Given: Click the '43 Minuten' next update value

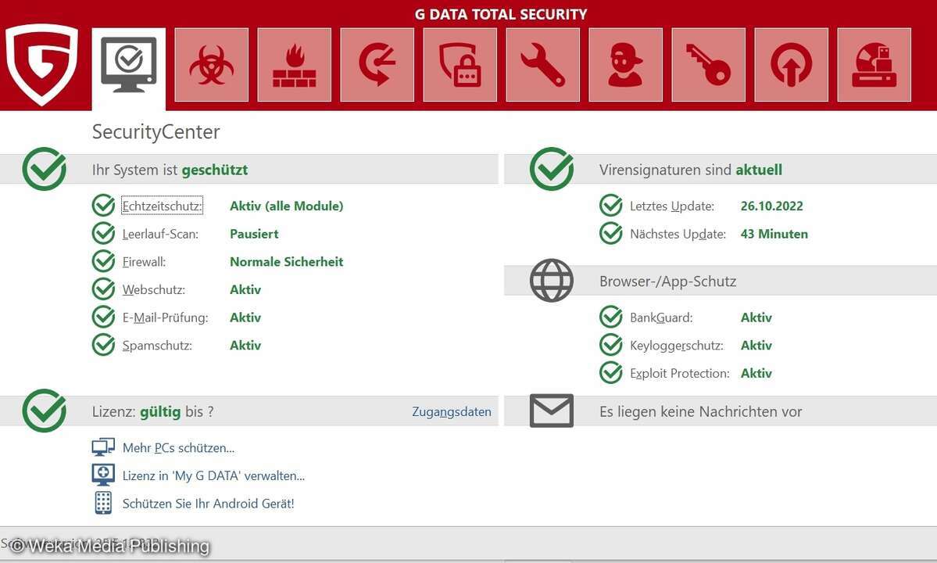Looking at the screenshot, I should point(774,235).
